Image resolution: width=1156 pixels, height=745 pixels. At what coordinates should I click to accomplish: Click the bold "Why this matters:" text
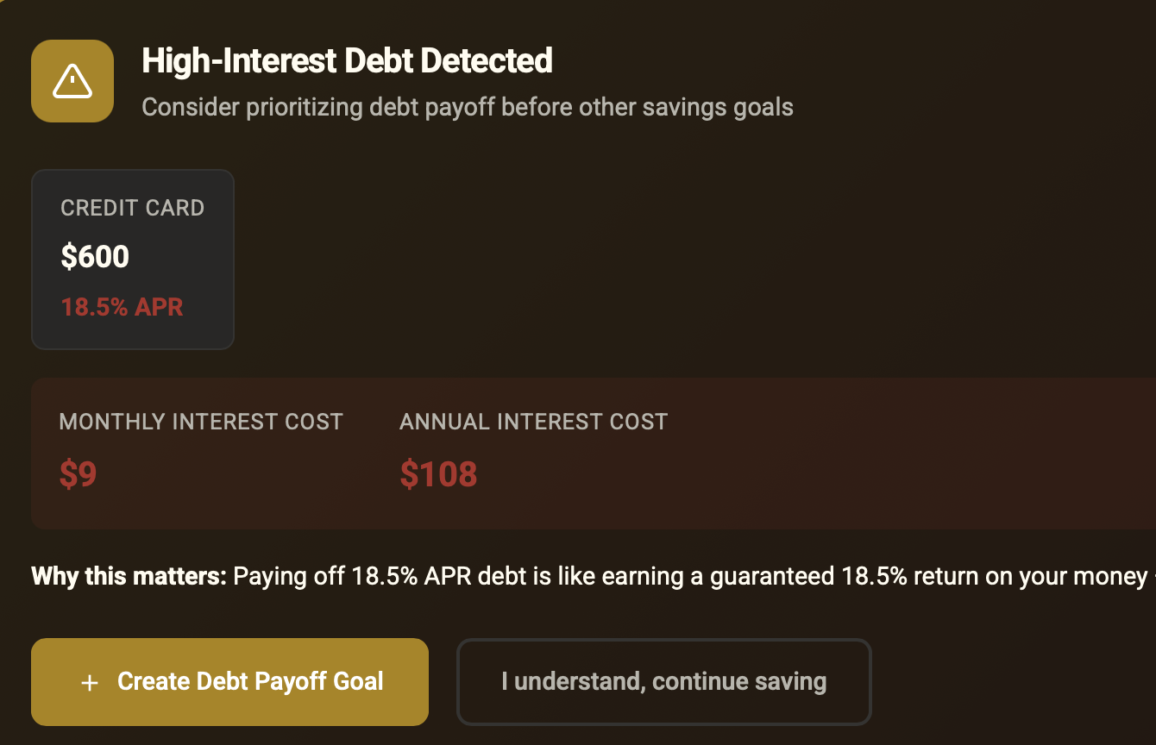click(x=129, y=576)
